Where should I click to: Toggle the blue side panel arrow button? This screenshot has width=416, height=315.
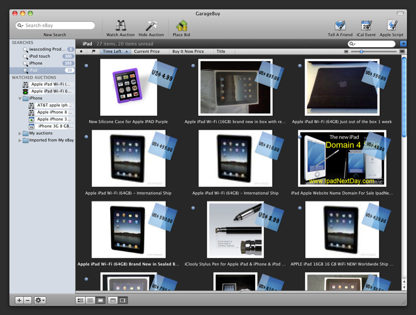[403, 44]
